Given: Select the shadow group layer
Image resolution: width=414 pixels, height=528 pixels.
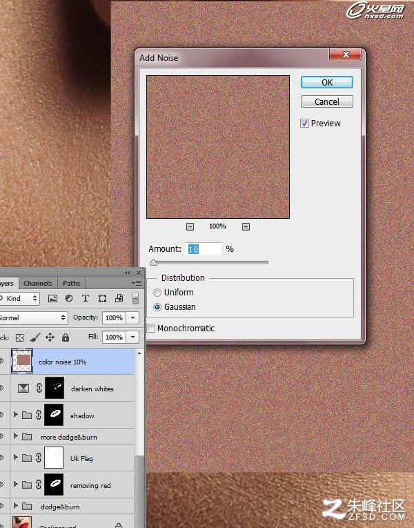Looking at the screenshot, I should pyautogui.click(x=82, y=416).
